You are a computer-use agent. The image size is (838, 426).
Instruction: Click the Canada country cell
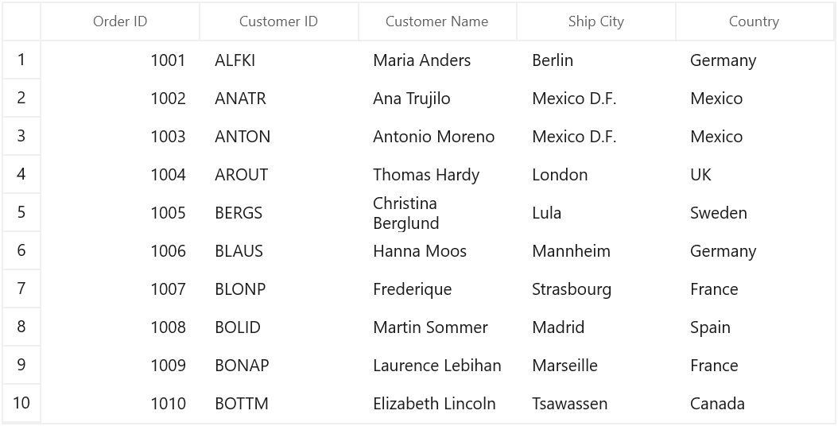[754, 403]
